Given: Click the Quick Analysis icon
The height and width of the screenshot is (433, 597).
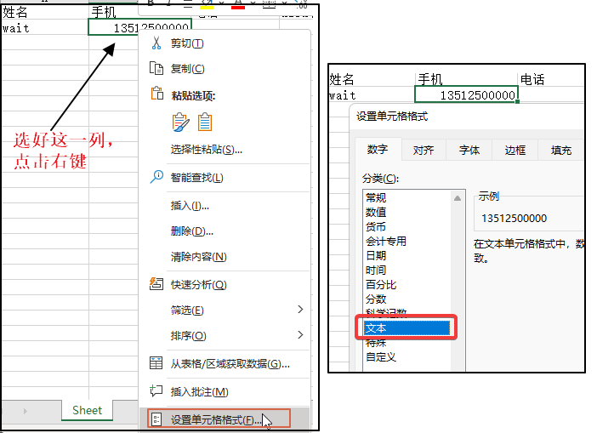Looking at the screenshot, I should [x=156, y=284].
